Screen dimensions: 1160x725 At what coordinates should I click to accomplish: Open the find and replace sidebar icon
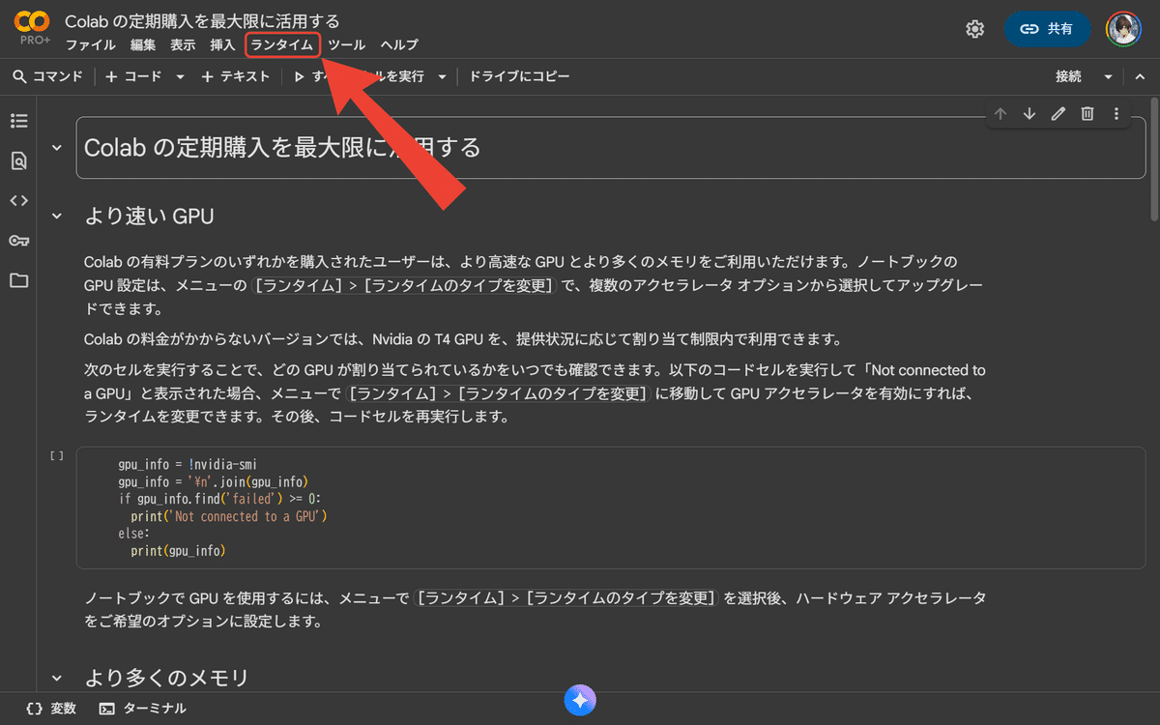click(x=18, y=160)
